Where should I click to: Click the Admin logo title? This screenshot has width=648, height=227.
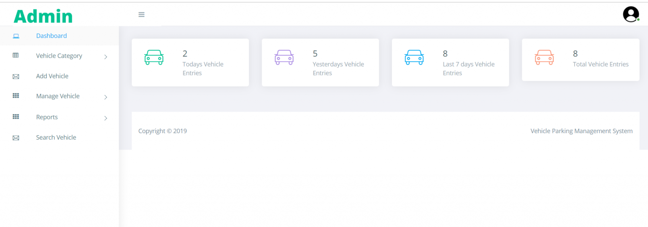click(x=43, y=16)
